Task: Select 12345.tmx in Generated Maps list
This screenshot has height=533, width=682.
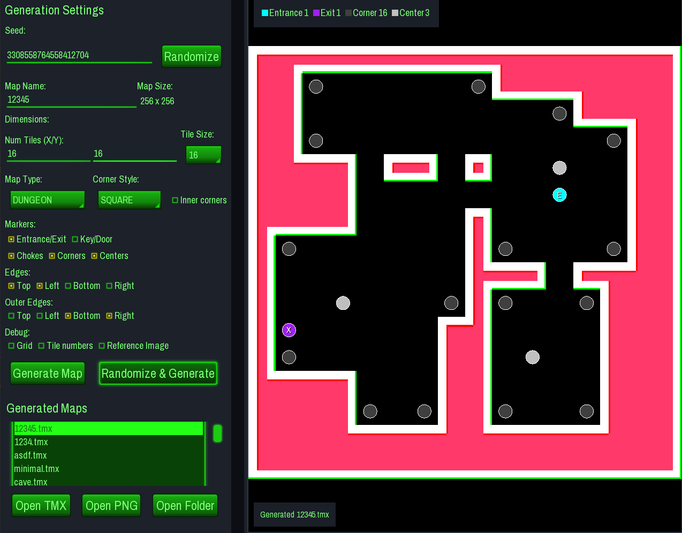Action: click(x=109, y=428)
